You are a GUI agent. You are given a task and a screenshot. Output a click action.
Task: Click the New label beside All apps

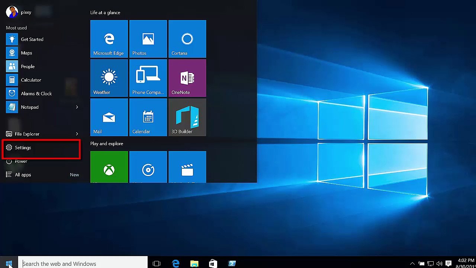(x=74, y=175)
